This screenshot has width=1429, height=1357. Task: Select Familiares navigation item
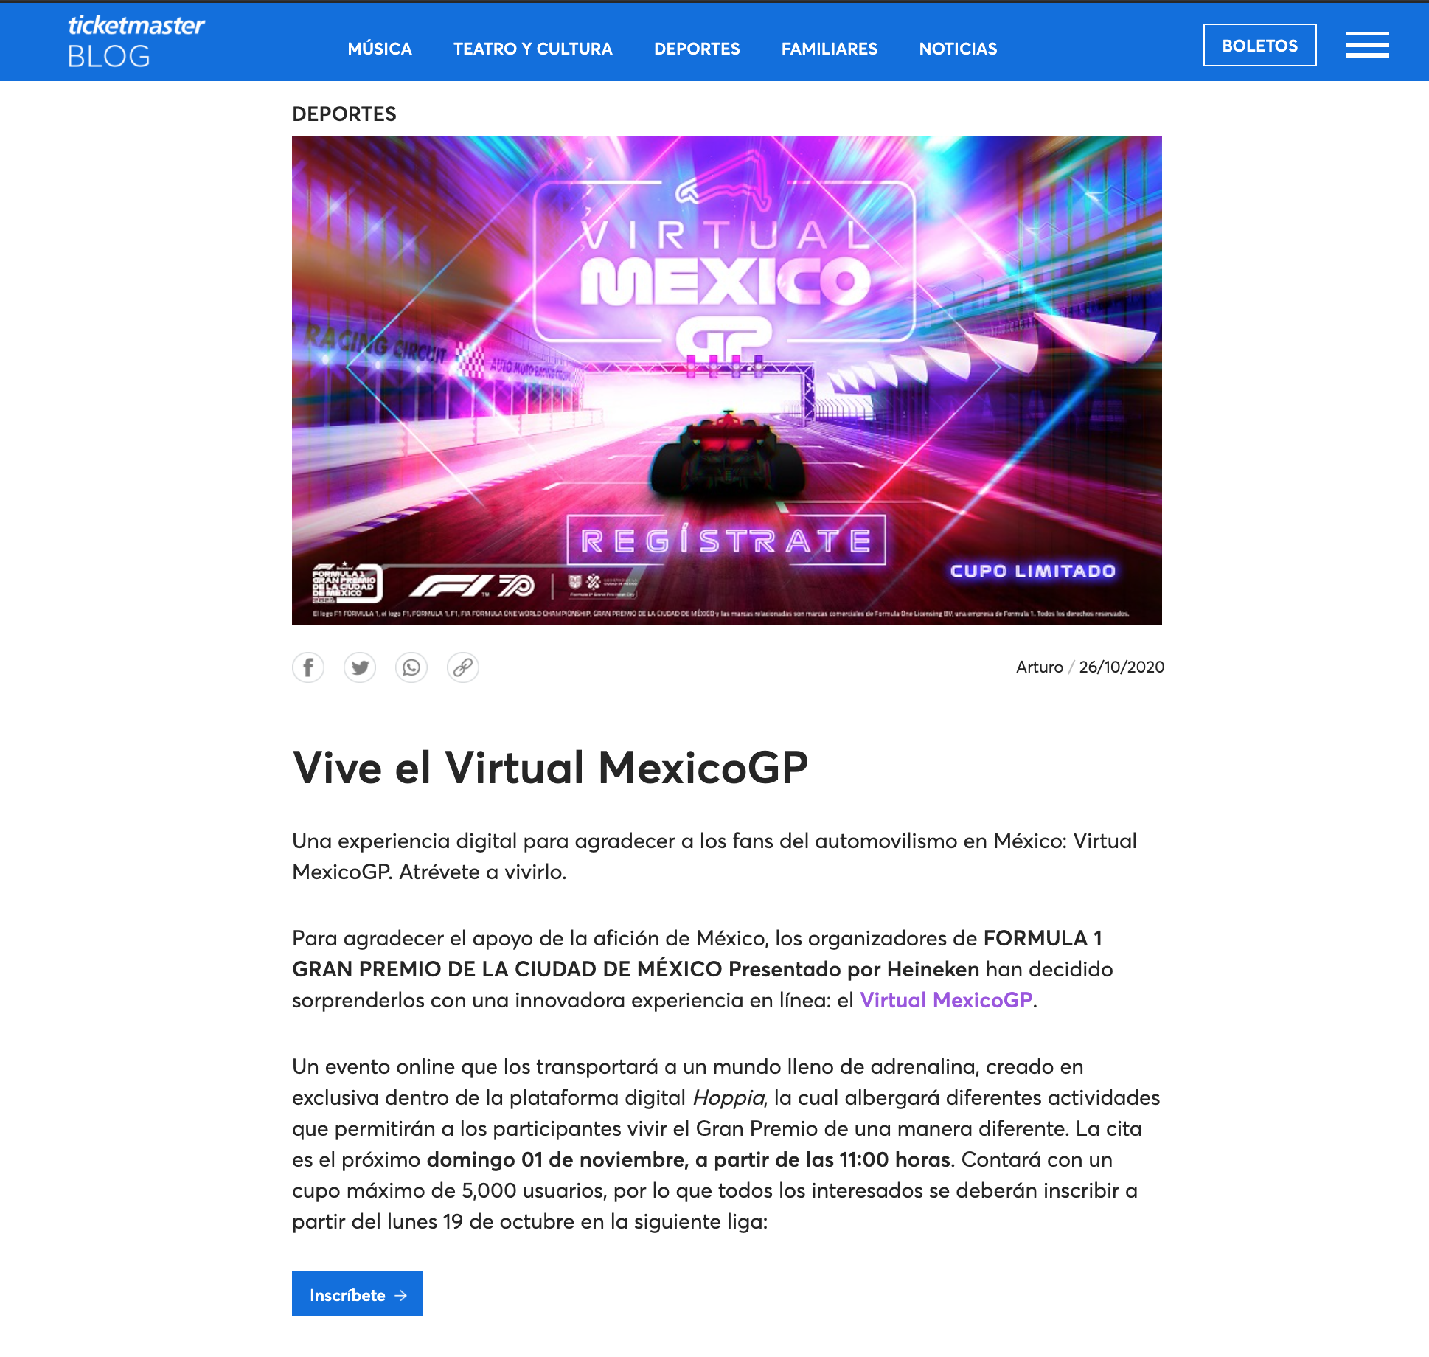830,49
